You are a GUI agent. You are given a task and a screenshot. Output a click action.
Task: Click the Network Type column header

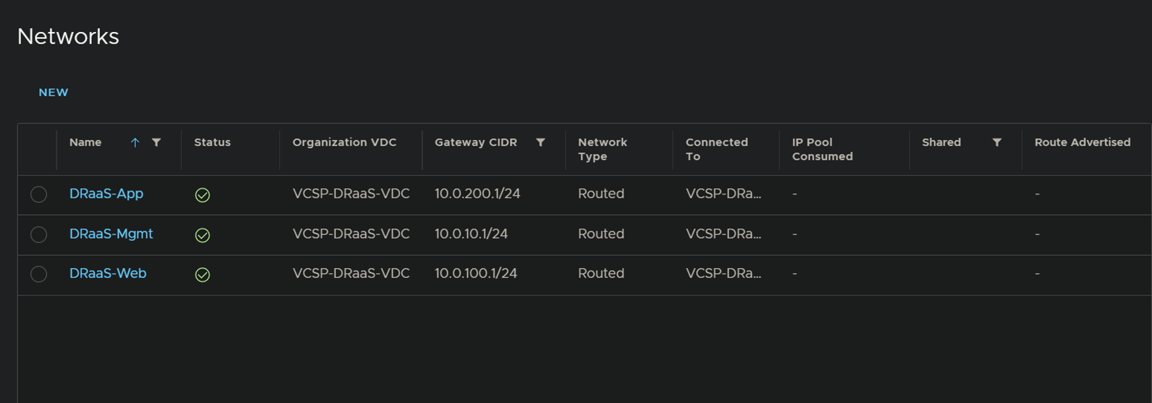603,149
